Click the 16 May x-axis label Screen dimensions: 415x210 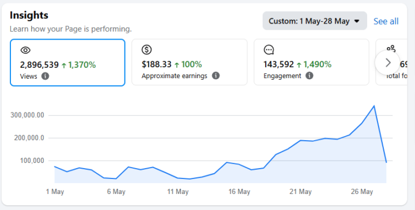[x=239, y=192]
